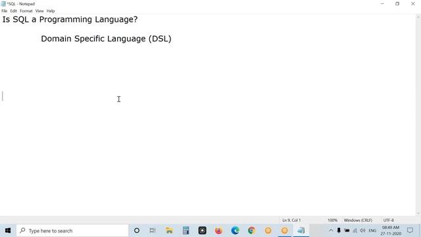This screenshot has height=237, width=421.
Task: Open Task View on the taskbar
Action: (x=153, y=230)
